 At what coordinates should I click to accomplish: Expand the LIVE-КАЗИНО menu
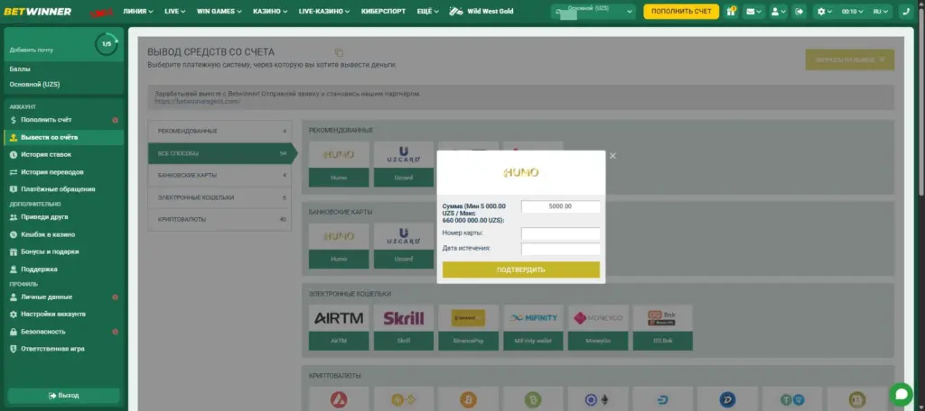[324, 11]
